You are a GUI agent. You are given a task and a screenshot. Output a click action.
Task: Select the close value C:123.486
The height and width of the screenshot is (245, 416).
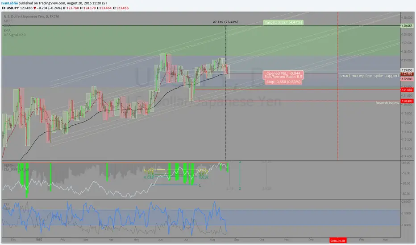121,8
